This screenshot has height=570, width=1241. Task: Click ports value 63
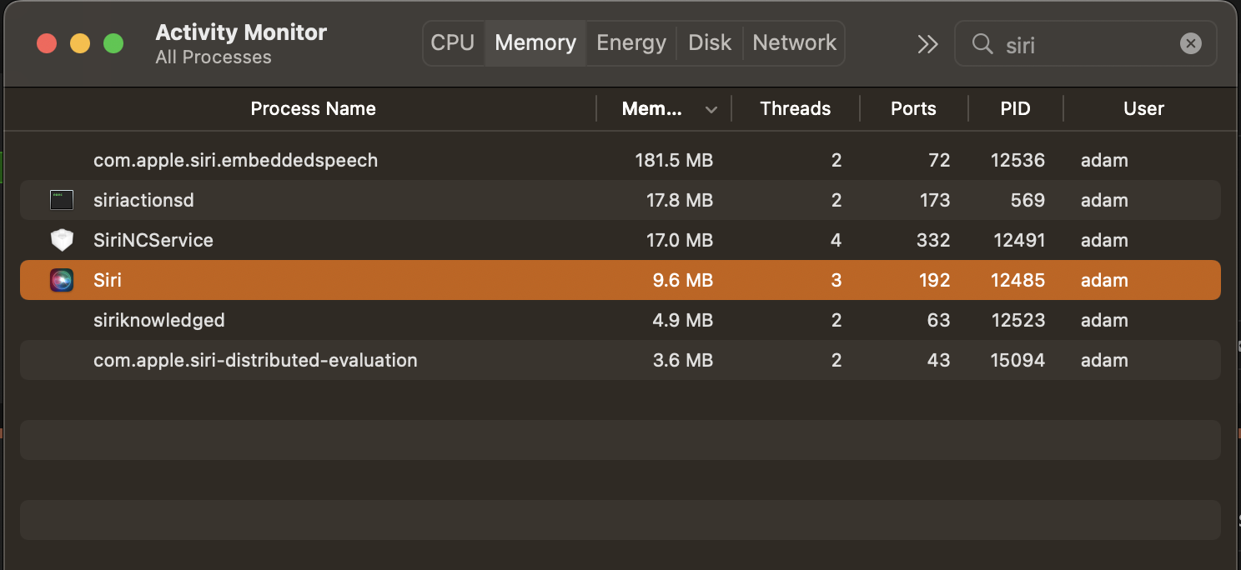click(939, 320)
